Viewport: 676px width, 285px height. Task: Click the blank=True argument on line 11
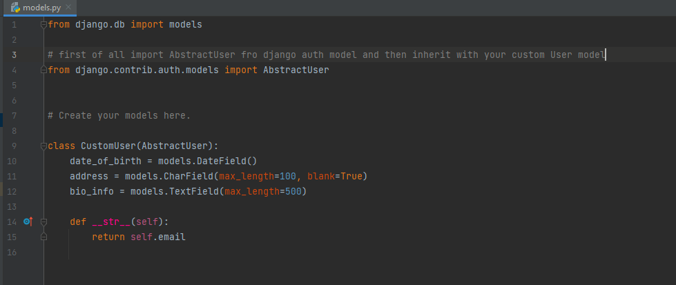click(334, 177)
